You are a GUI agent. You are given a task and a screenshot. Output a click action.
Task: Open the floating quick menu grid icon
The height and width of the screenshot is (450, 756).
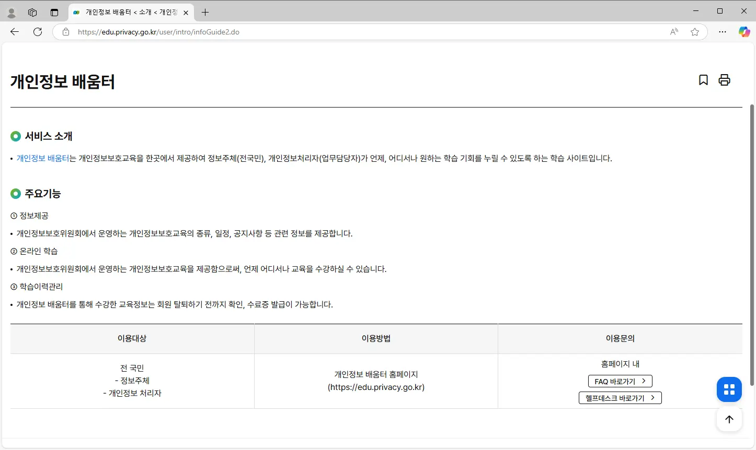click(729, 389)
